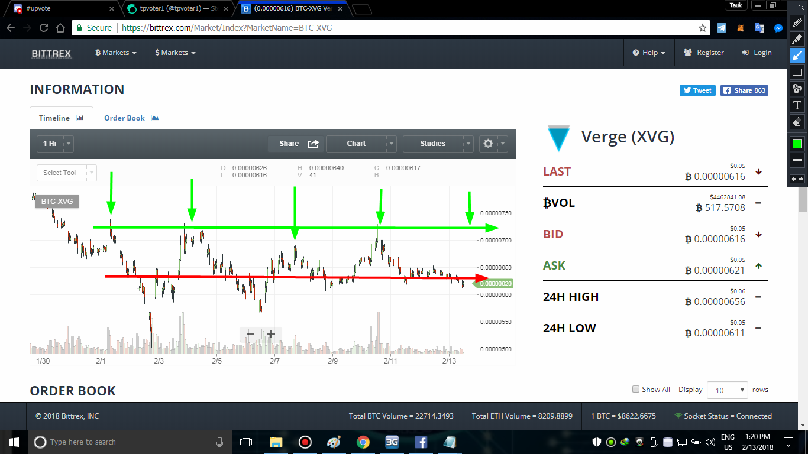Click the page vertical scrollbar
Image resolution: width=808 pixels, height=454 pixels.
pos(803,201)
